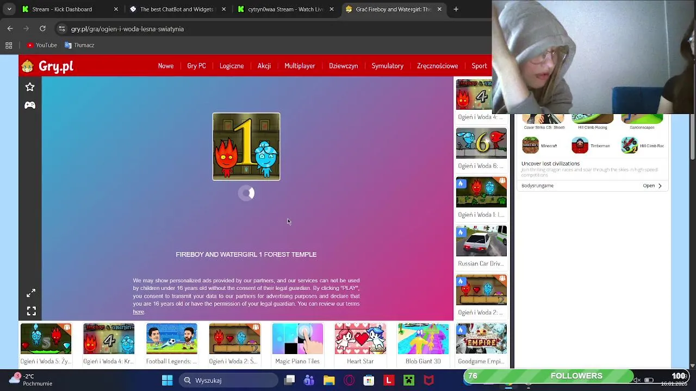Open the Nowe menu category
The width and height of the screenshot is (696, 391).
click(166, 66)
